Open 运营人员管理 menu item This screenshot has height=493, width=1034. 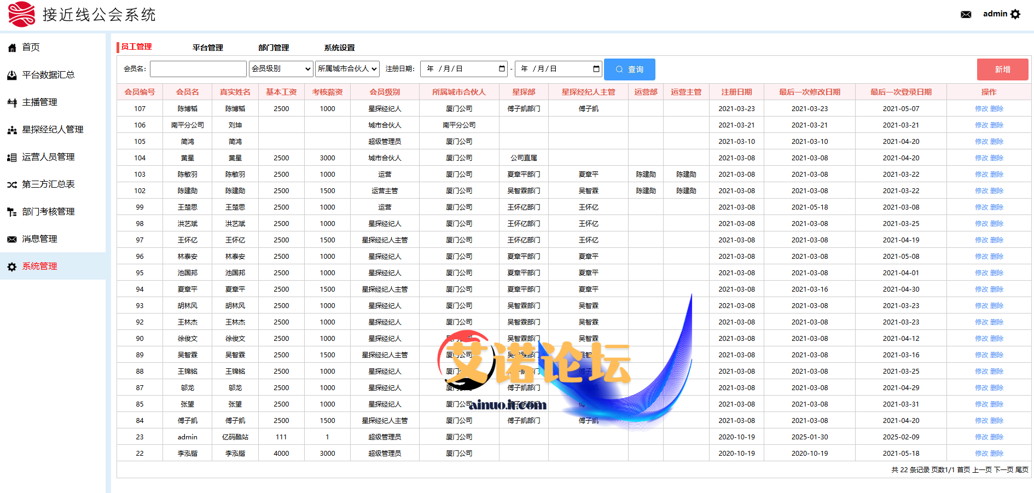point(48,156)
